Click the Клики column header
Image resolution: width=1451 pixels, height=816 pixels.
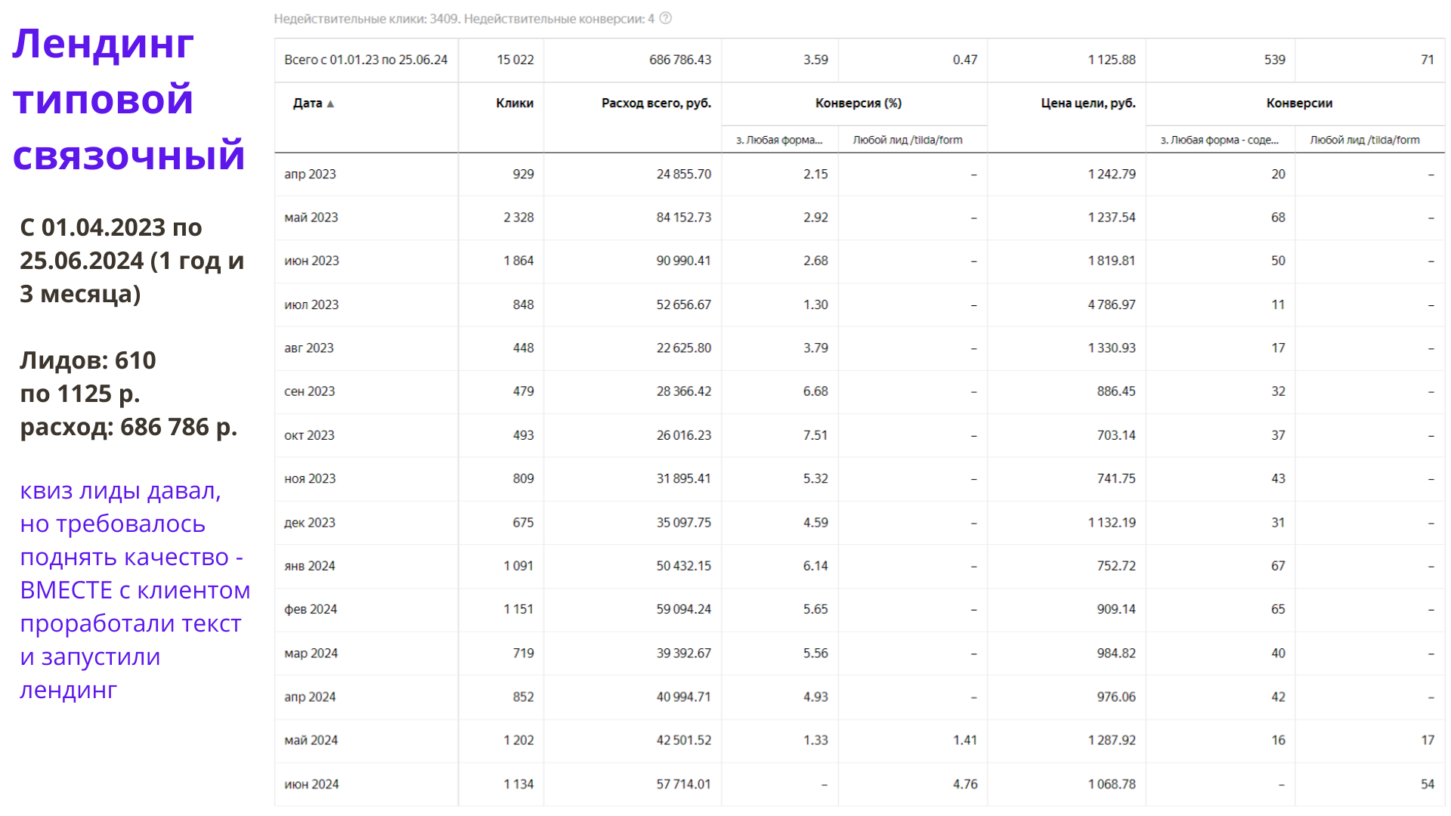(514, 103)
